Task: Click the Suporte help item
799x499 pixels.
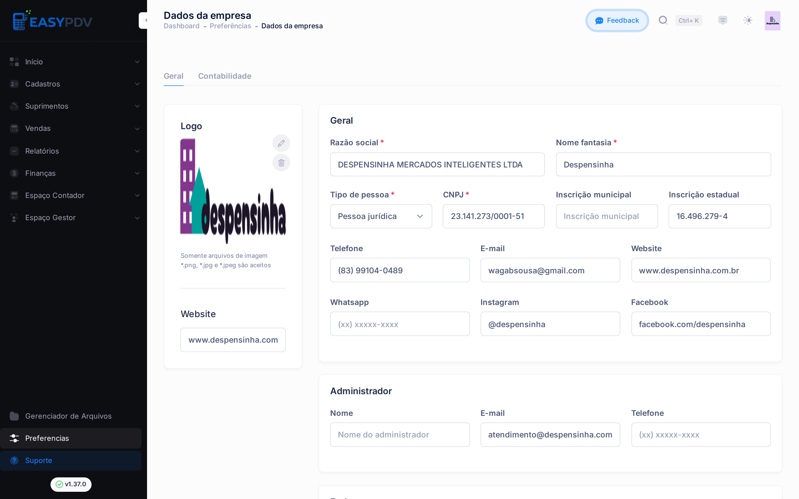Action: 71,460
